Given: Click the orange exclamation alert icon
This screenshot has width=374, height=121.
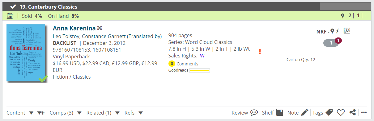Looking at the screenshot, I should tap(260, 51).
